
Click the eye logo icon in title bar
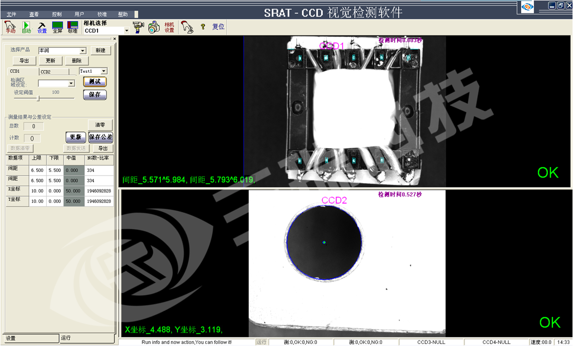(527, 7)
